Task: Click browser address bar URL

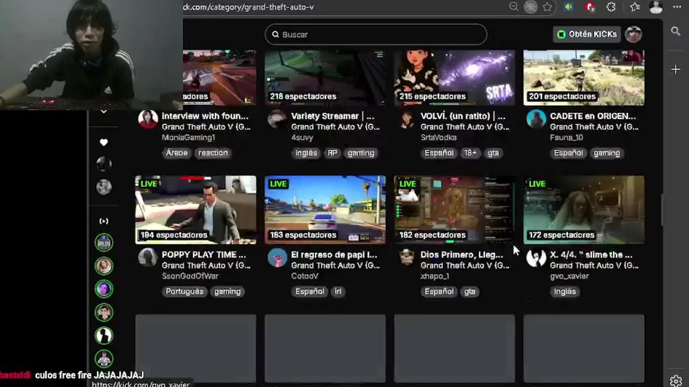Action: [249, 7]
